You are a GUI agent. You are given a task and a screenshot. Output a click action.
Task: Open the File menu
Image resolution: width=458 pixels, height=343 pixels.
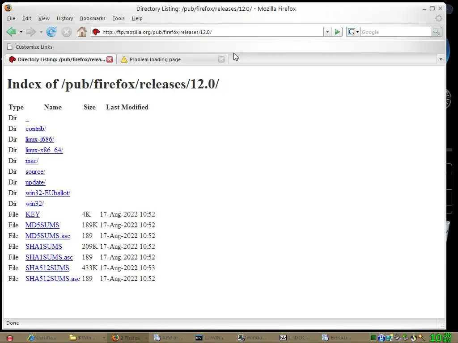click(x=11, y=18)
